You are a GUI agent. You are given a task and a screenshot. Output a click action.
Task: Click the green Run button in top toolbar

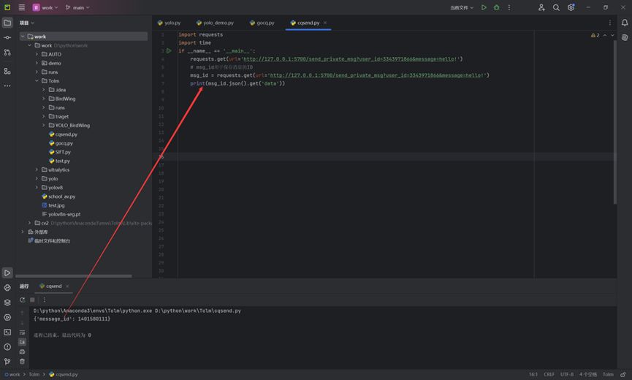pyautogui.click(x=484, y=7)
